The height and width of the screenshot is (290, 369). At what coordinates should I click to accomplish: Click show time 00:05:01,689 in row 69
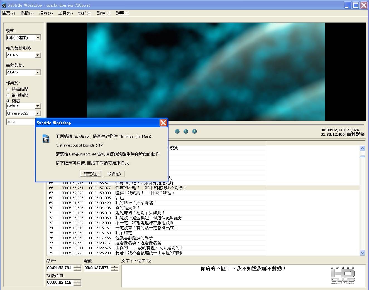pyautogui.click(x=73, y=203)
